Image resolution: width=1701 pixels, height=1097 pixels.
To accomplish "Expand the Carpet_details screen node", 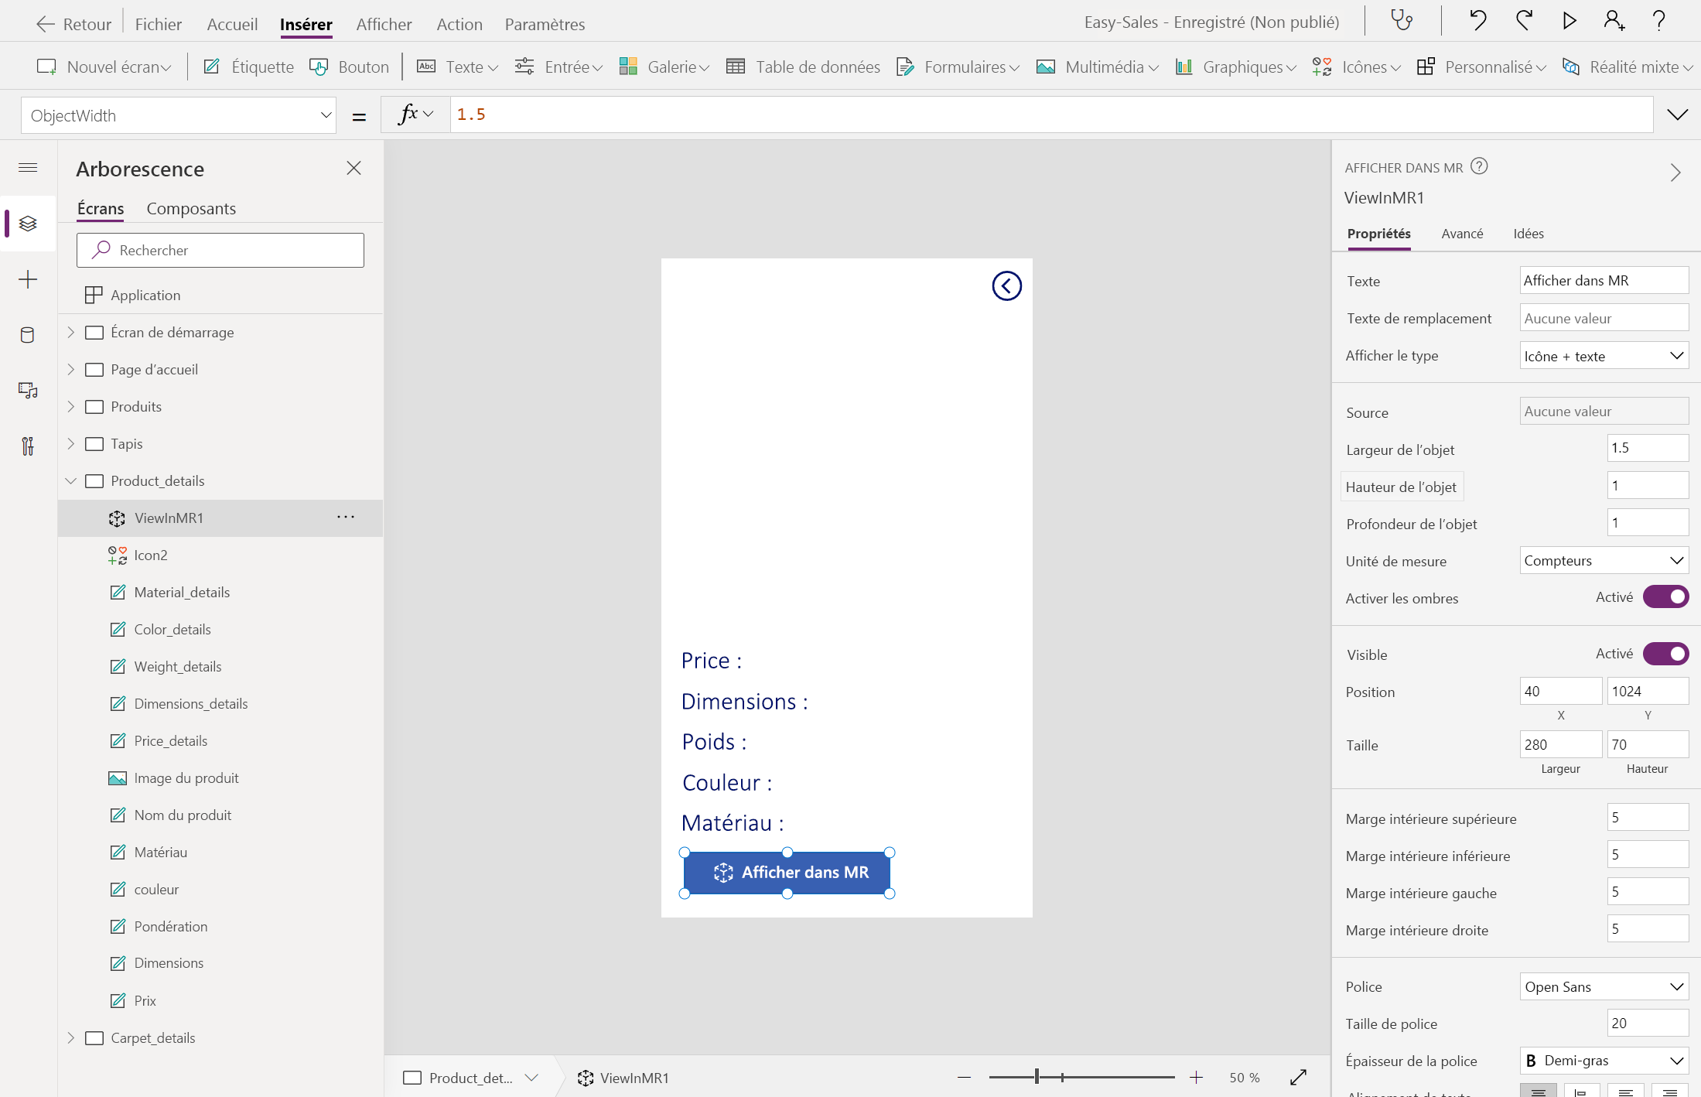I will (71, 1037).
